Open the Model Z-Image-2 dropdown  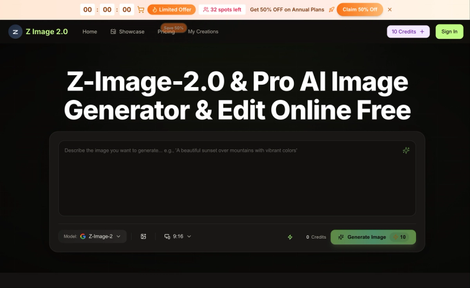[x=92, y=236]
